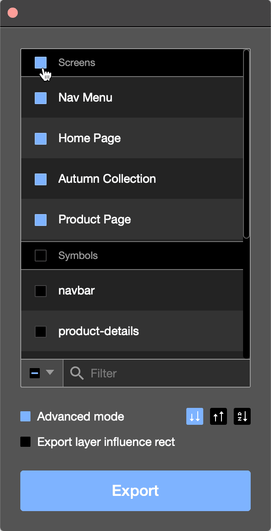The height and width of the screenshot is (531, 271).
Task: Disable the Advanced mode checkbox
Action: pos(25,416)
